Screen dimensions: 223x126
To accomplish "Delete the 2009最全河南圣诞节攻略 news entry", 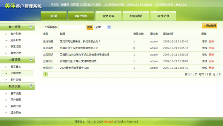I will tap(212, 68).
